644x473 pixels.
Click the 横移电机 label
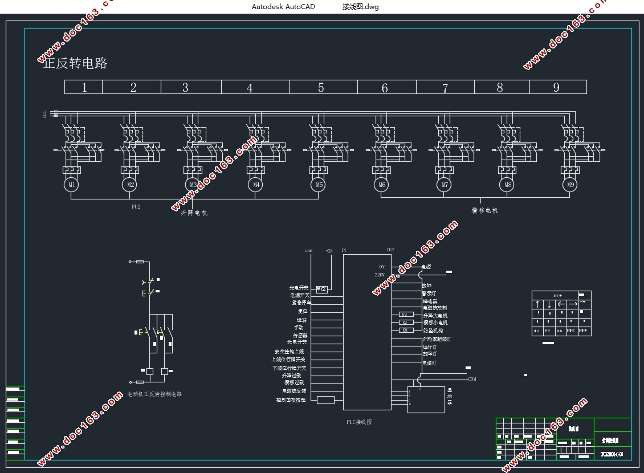(x=485, y=210)
